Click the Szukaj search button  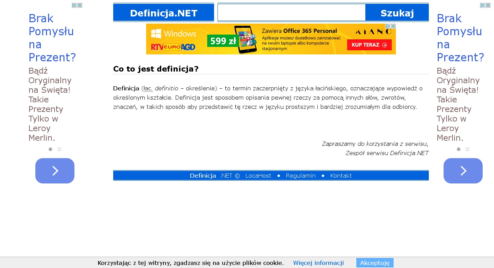[x=397, y=13]
